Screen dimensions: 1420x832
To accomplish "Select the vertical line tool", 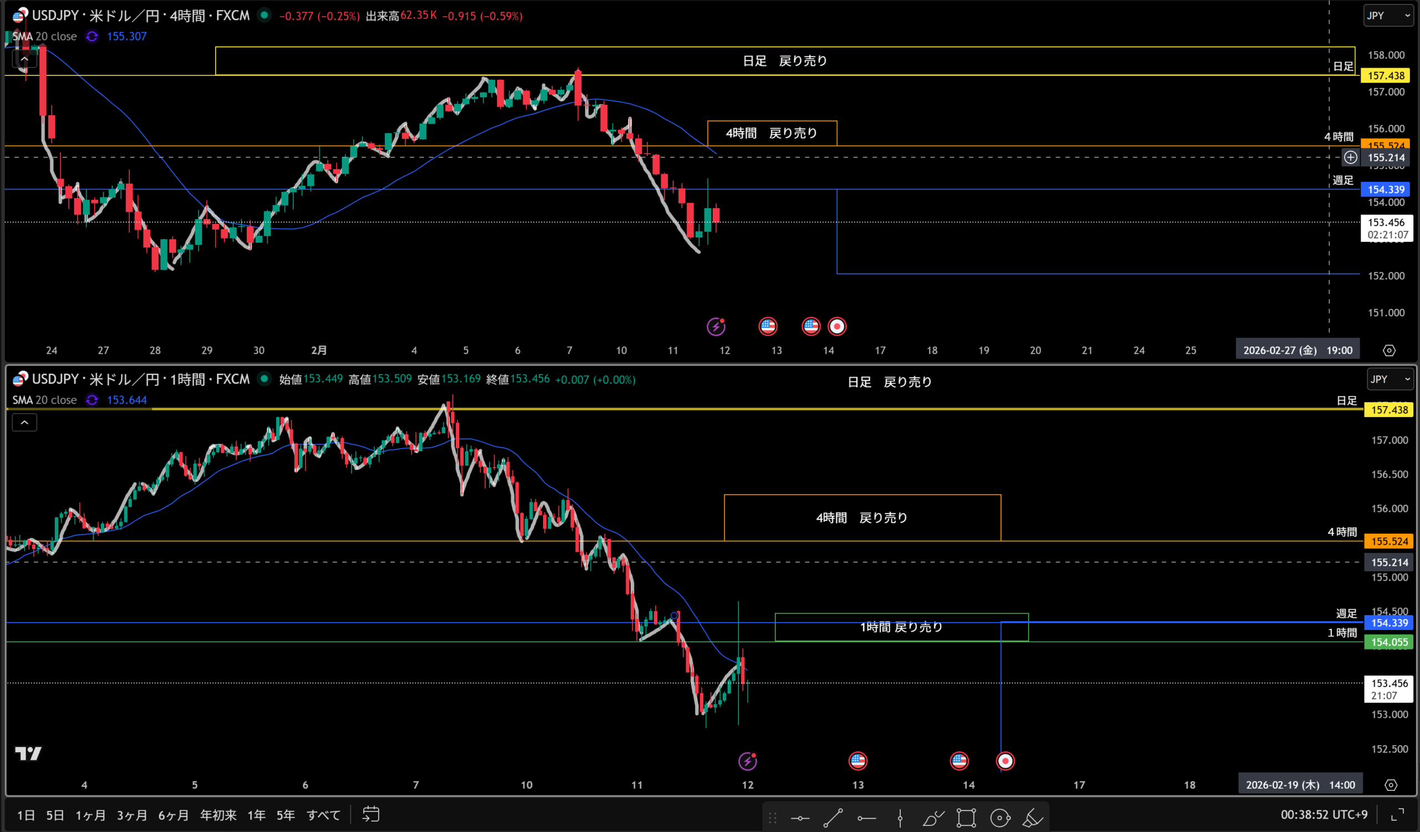I will [x=900, y=818].
